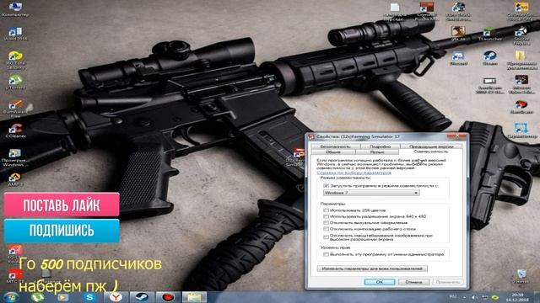Select the gta_sa desktop icon
540x303 pixels.
coord(458,34)
